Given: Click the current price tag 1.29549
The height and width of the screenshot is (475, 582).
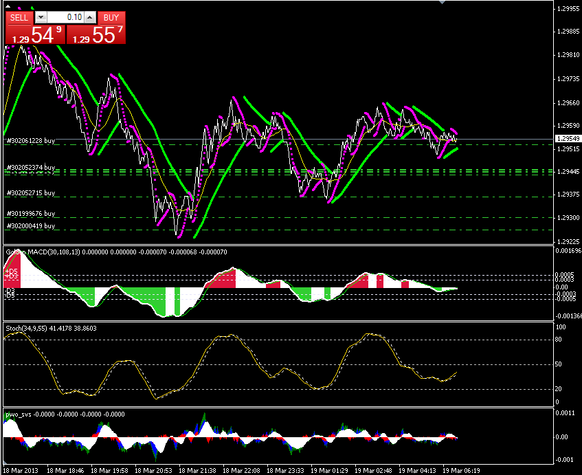Looking at the screenshot, I should click(568, 139).
